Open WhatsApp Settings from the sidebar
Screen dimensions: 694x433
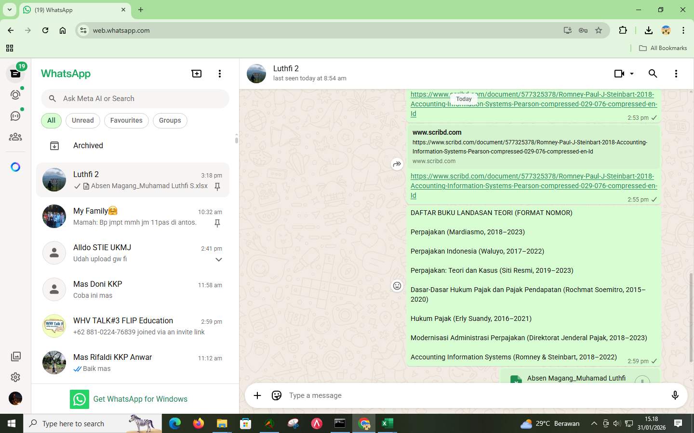15,377
